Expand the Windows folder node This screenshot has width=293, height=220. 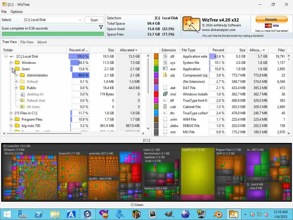11,62
